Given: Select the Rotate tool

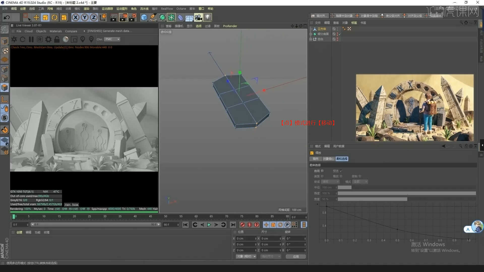Looking at the screenshot, I should tap(54, 17).
